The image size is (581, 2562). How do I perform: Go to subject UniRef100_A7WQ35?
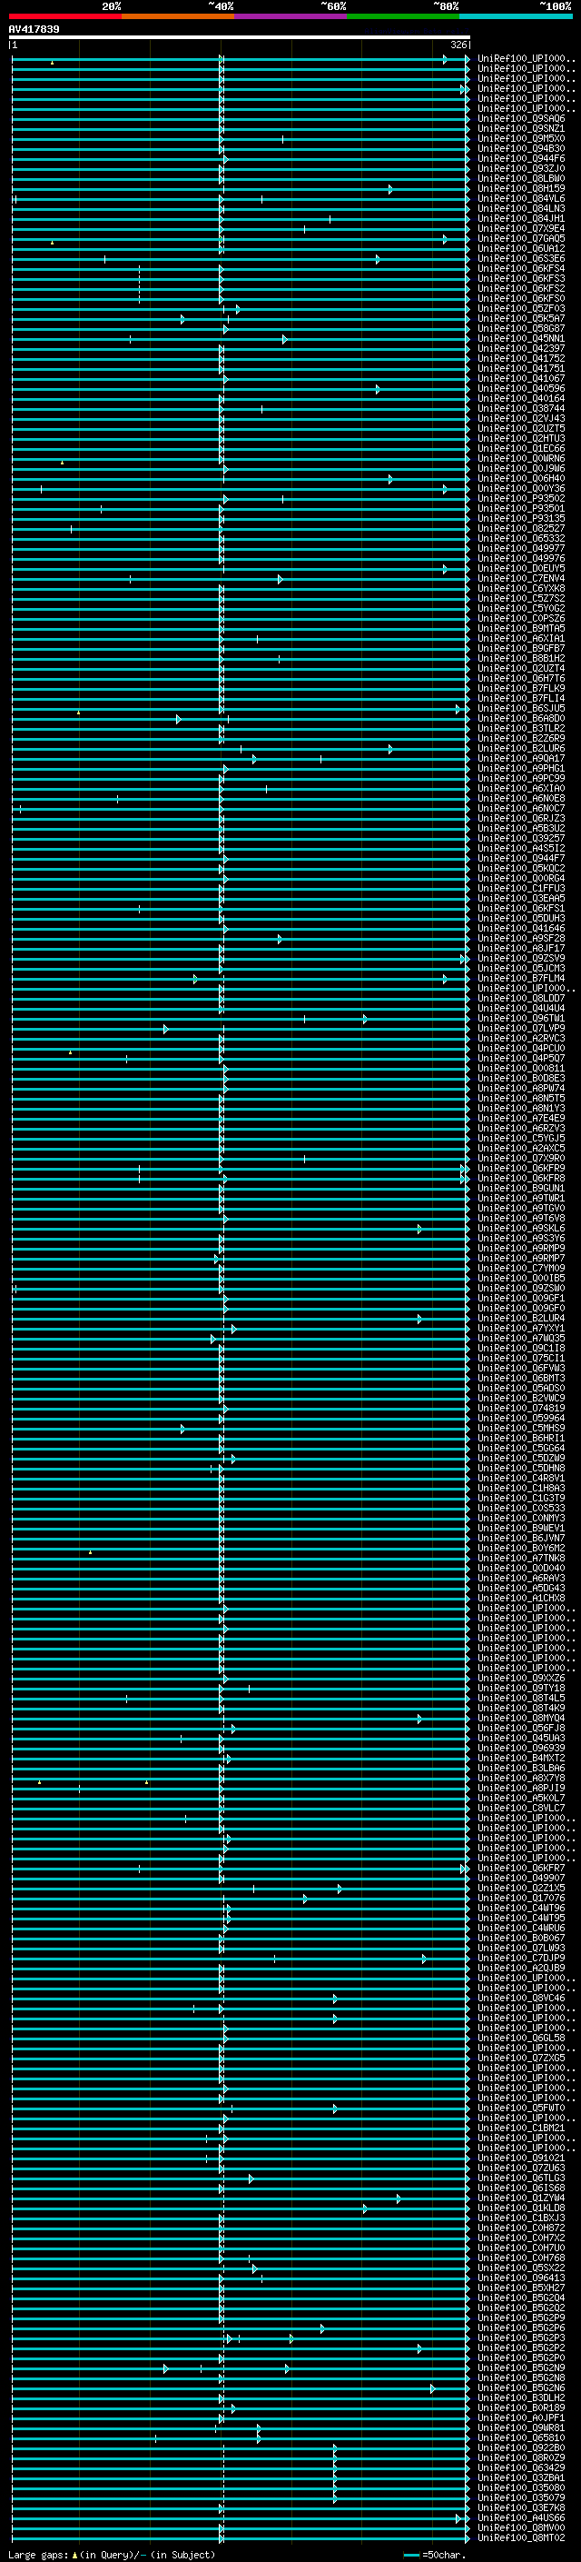[x=520, y=1339]
